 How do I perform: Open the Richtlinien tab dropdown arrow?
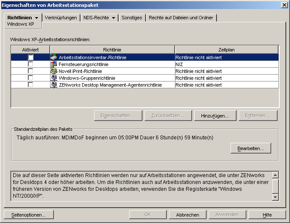[36, 18]
